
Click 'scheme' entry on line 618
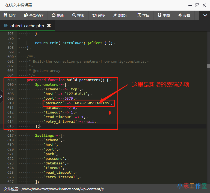pos(52,140)
